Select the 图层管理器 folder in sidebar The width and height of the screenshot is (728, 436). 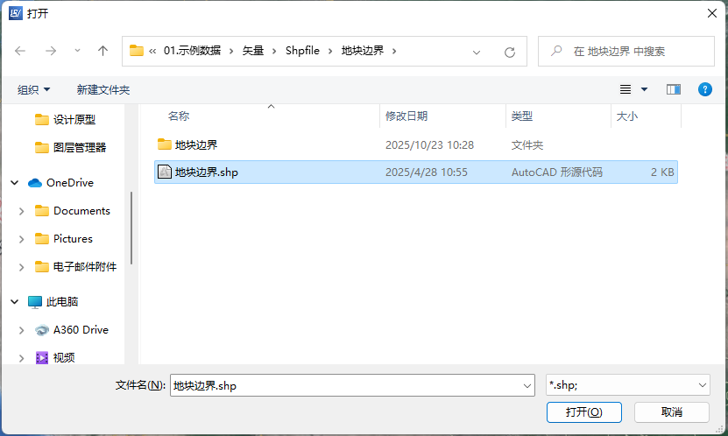71,147
